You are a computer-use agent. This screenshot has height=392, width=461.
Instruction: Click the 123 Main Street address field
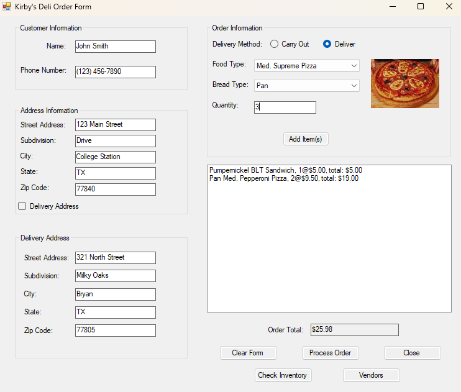116,125
